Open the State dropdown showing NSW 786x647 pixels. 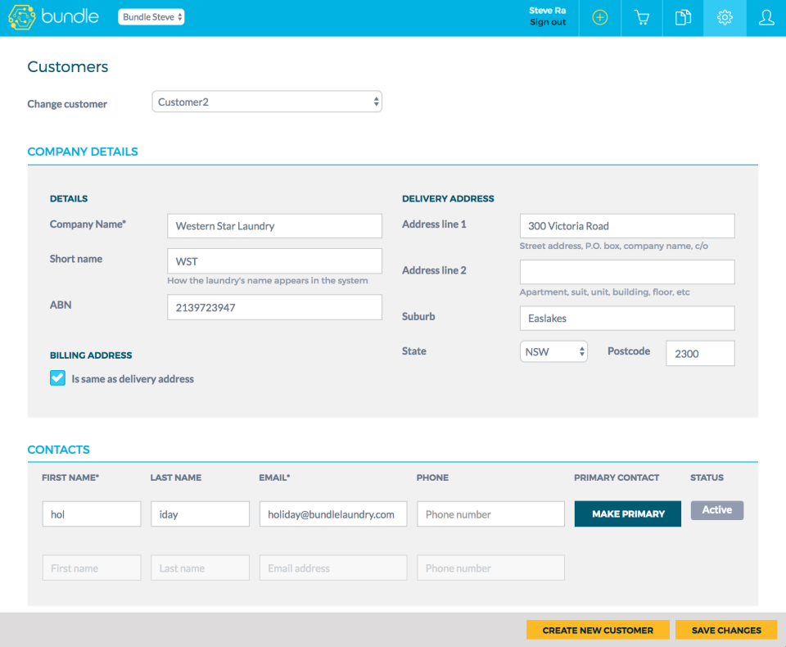(553, 351)
